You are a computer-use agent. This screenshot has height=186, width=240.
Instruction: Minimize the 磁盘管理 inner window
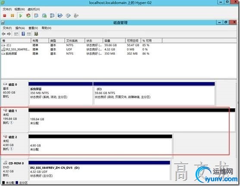219,22
